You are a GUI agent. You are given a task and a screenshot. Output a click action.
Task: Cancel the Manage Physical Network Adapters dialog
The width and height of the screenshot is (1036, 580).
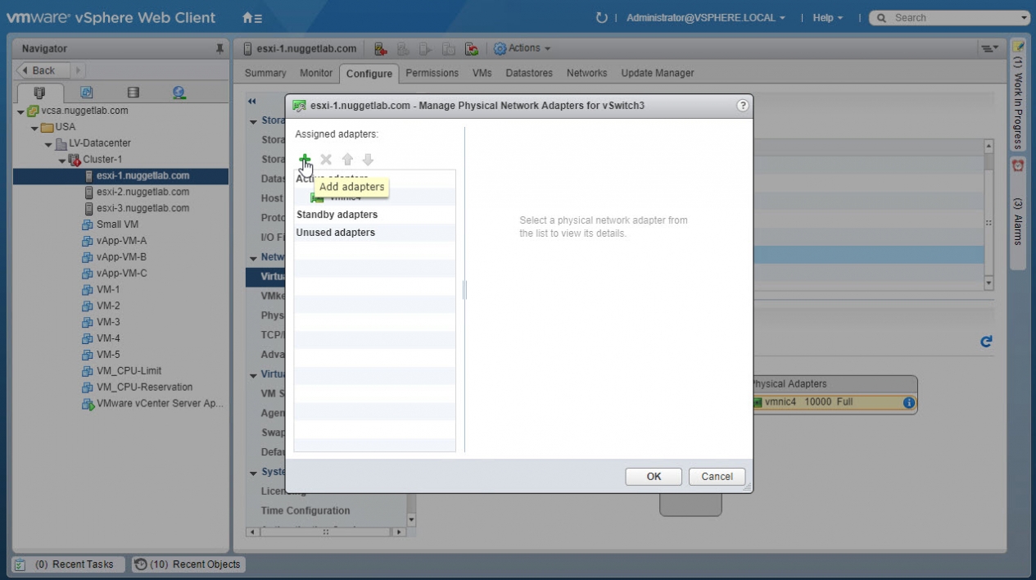pyautogui.click(x=717, y=477)
